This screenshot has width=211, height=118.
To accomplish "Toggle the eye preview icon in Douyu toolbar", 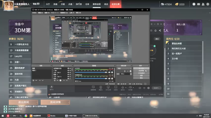I will pyautogui.click(x=144, y=88).
